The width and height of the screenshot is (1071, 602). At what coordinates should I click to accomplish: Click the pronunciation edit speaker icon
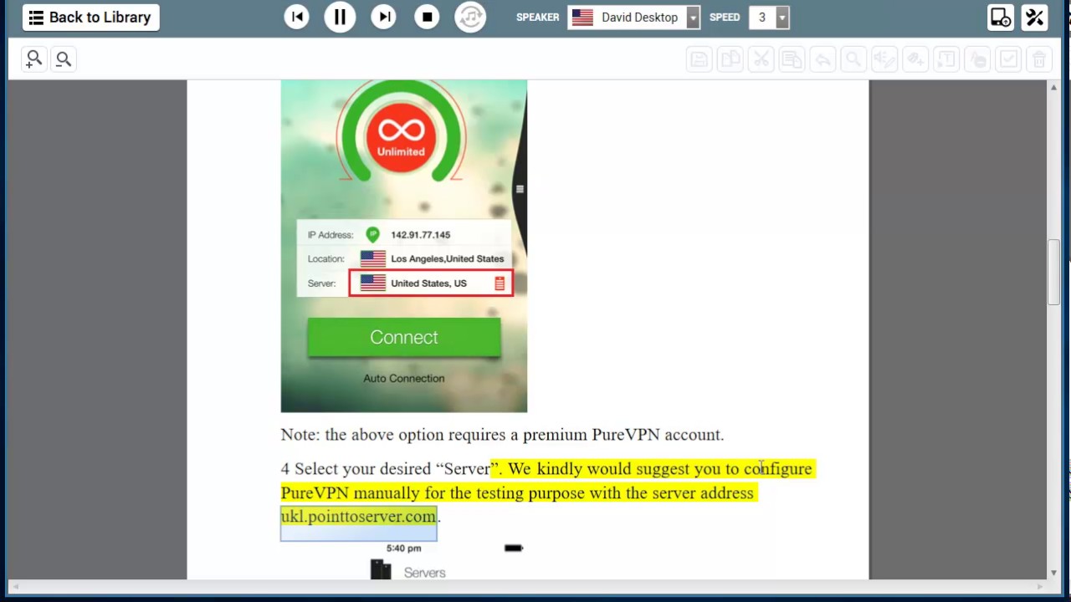click(884, 59)
